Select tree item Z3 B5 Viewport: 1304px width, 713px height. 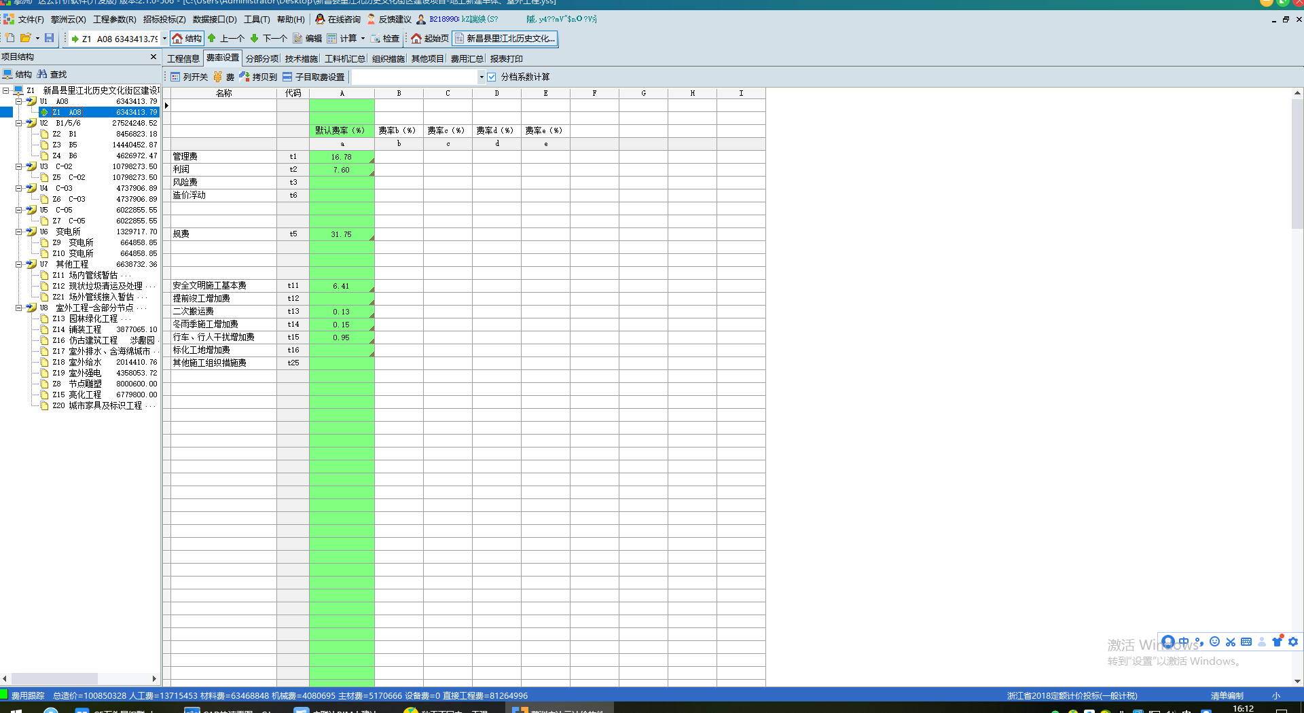point(99,145)
